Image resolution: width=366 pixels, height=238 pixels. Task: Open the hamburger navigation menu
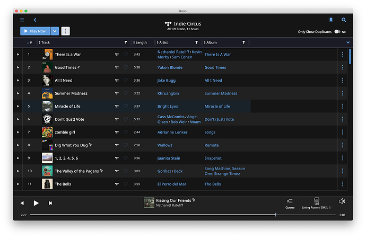tap(22, 20)
